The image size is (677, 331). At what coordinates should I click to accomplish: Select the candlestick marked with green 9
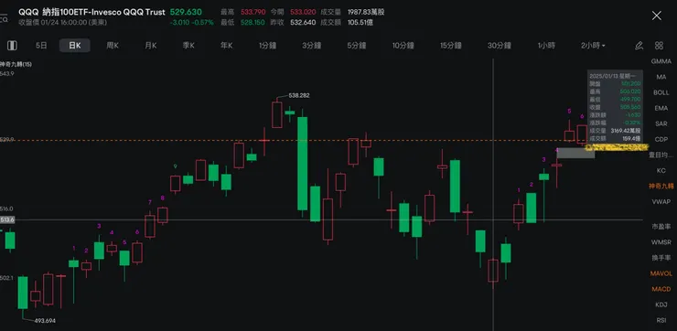coord(175,184)
